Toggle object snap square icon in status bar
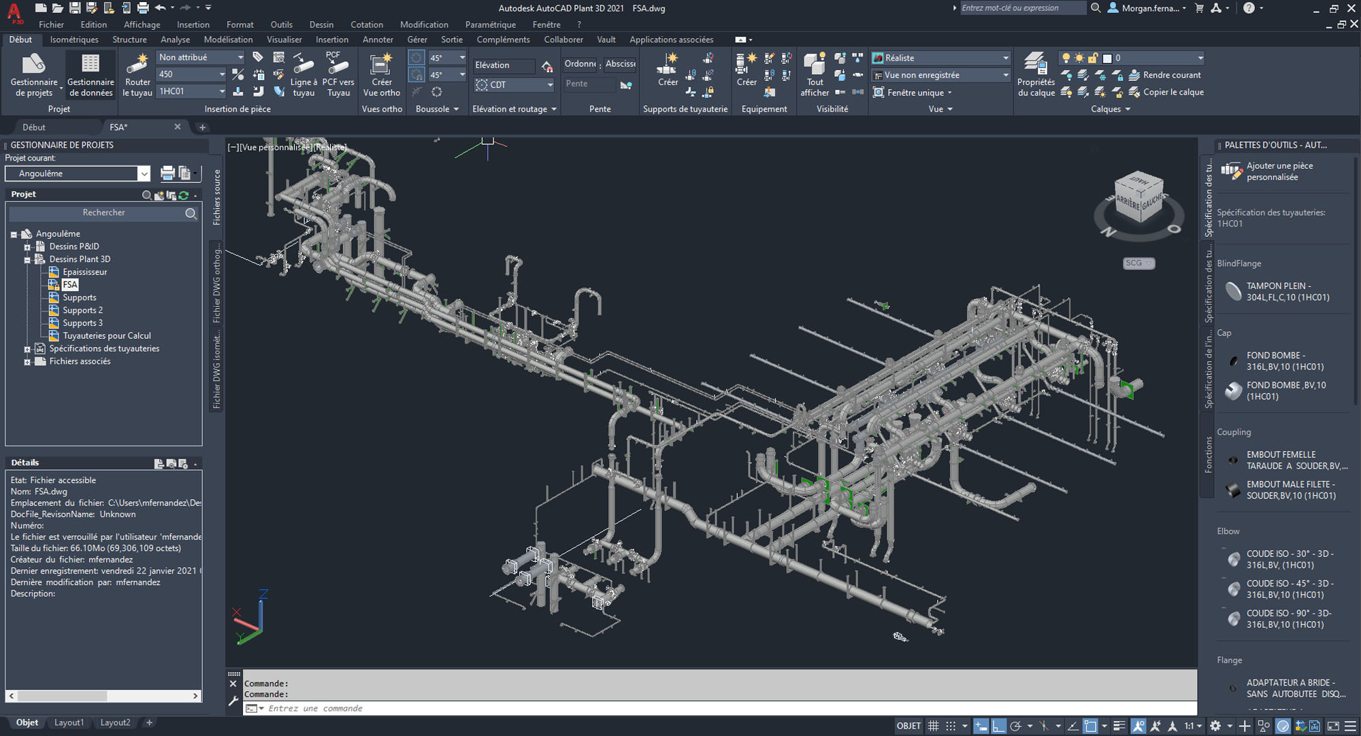 1089,726
